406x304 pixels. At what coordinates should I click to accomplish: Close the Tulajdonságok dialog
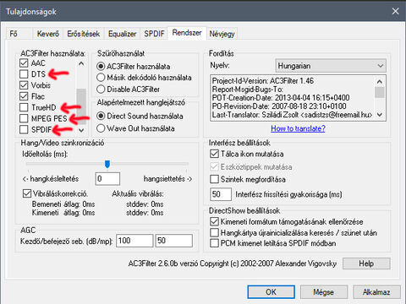coord(395,11)
